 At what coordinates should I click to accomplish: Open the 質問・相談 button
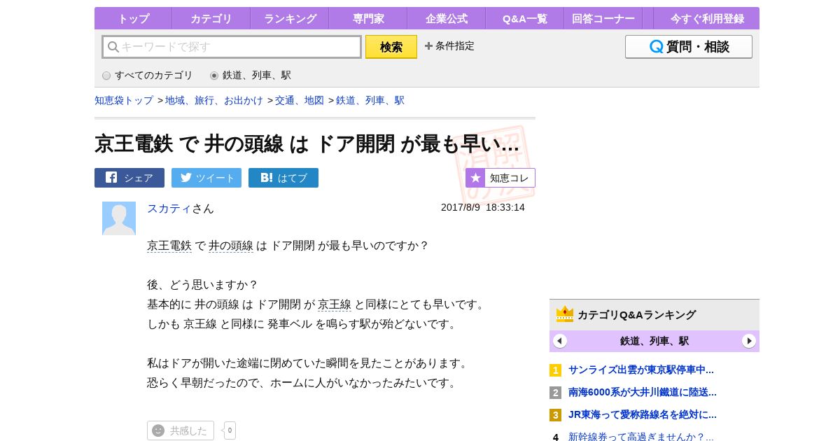tap(689, 47)
